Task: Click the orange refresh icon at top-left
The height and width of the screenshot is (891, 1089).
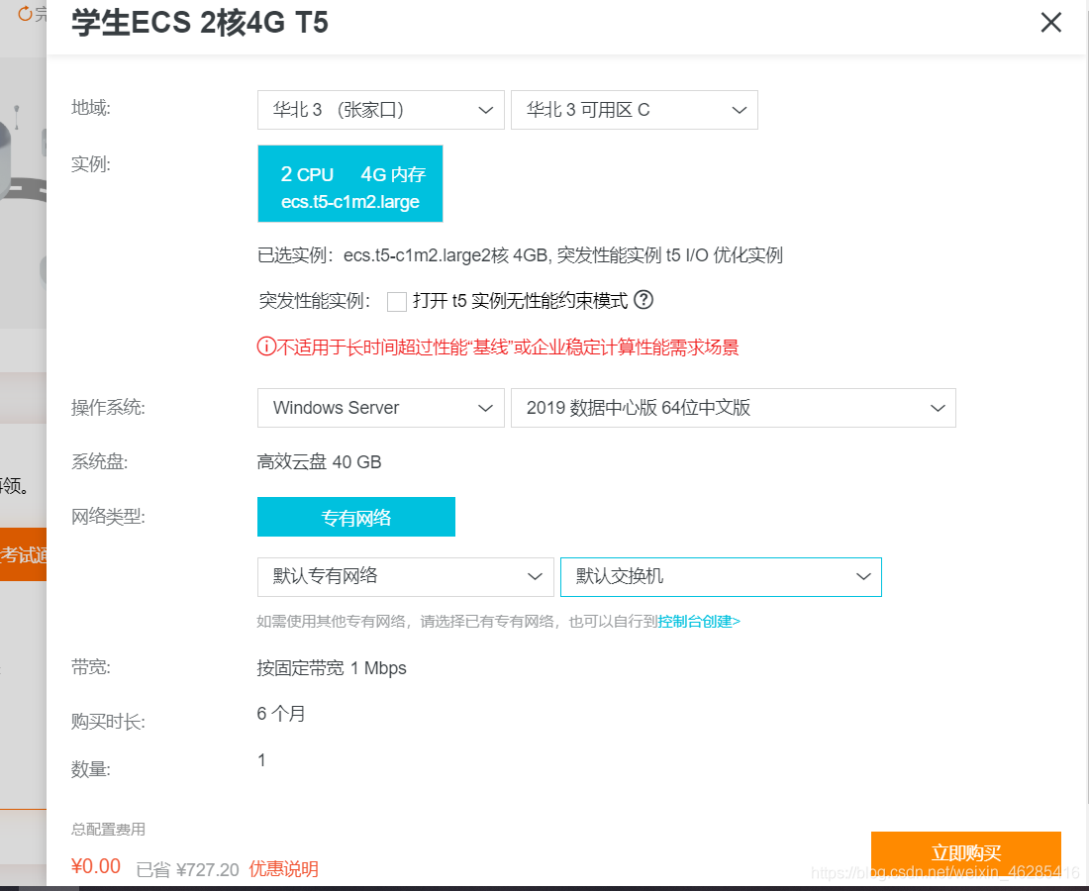Action: [28, 14]
